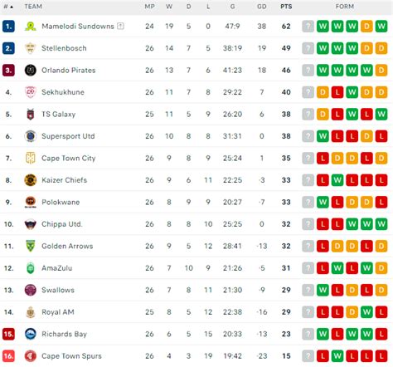Image resolution: width=393 pixels, height=367 pixels.
Task: Sort standings by GD column header
Action: [x=261, y=7]
